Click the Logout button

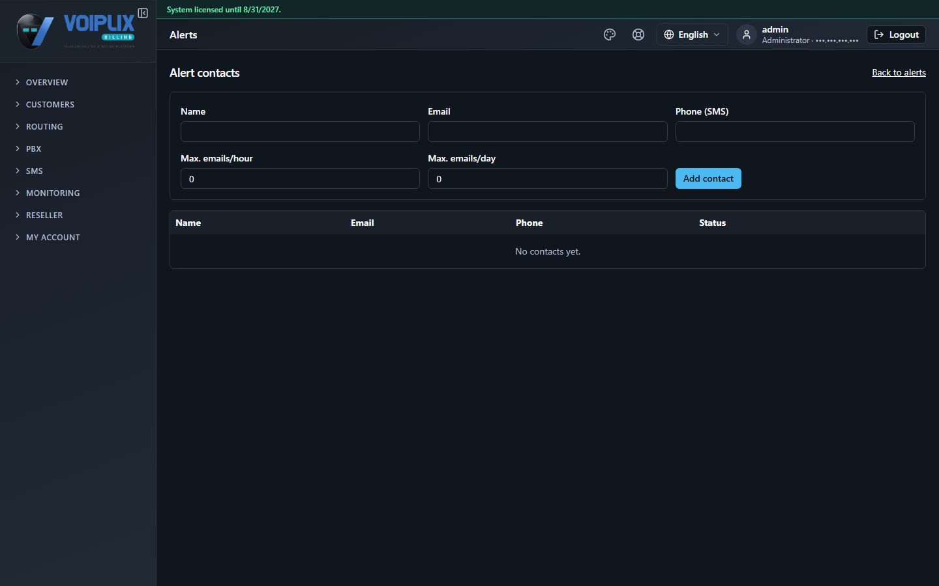896,35
